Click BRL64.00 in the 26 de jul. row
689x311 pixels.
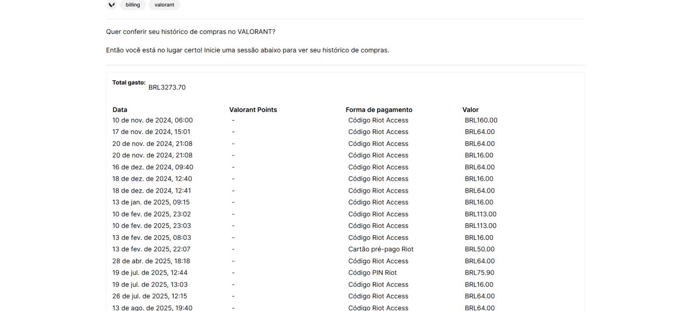pyautogui.click(x=480, y=296)
